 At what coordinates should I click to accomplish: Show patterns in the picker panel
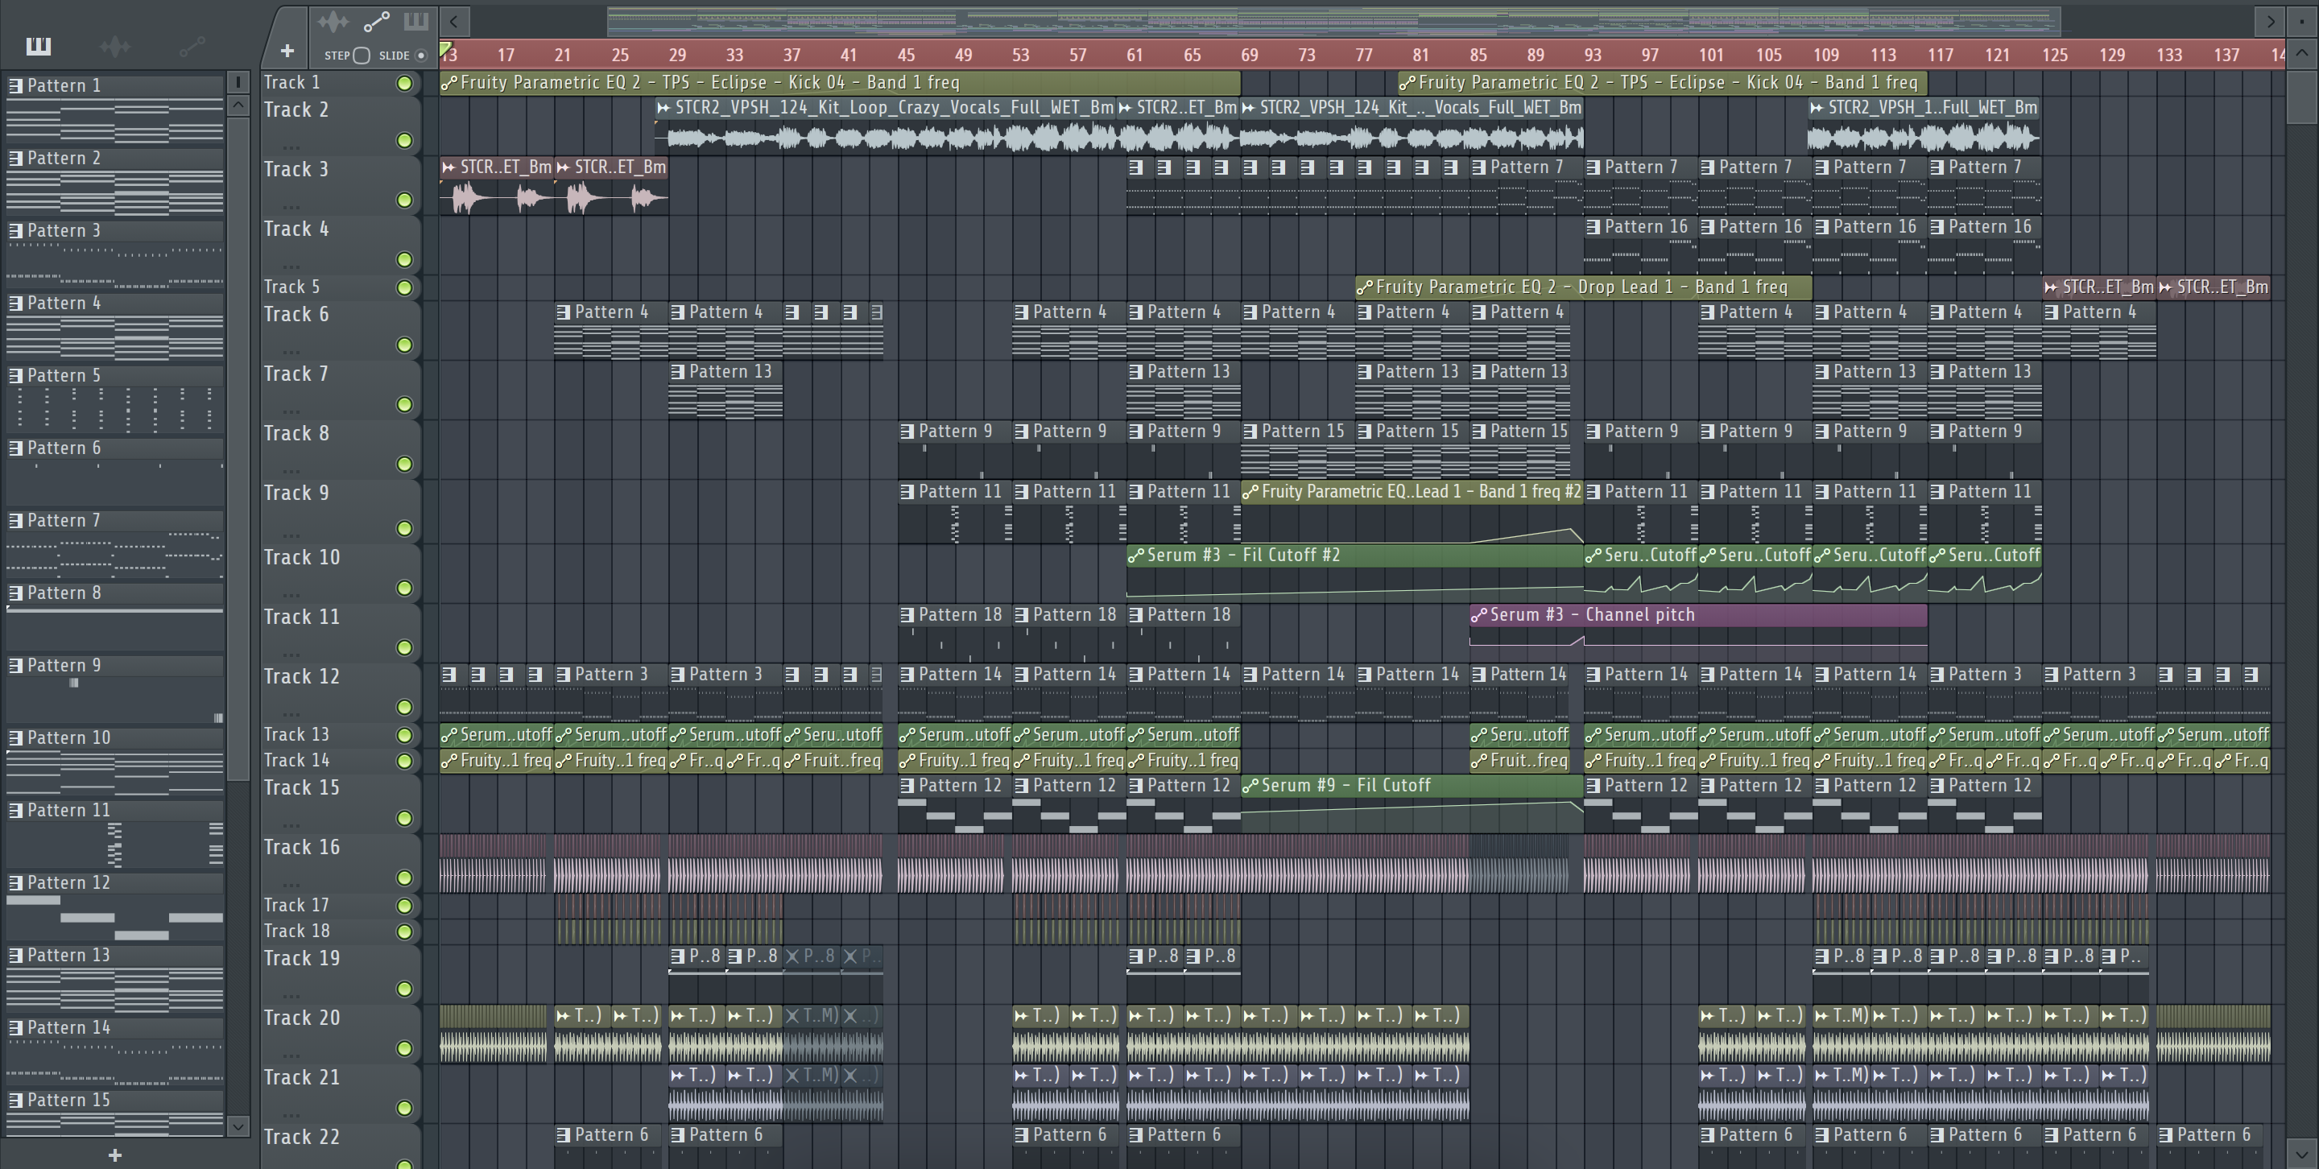tap(38, 46)
